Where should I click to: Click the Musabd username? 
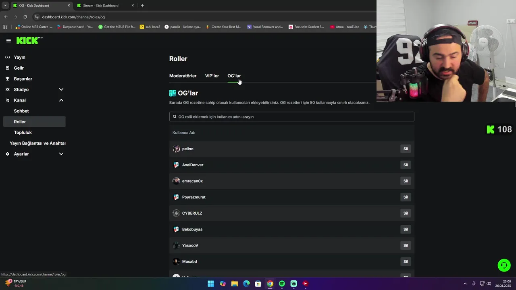189,261
